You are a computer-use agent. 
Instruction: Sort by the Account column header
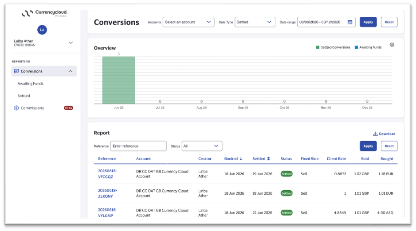point(143,159)
